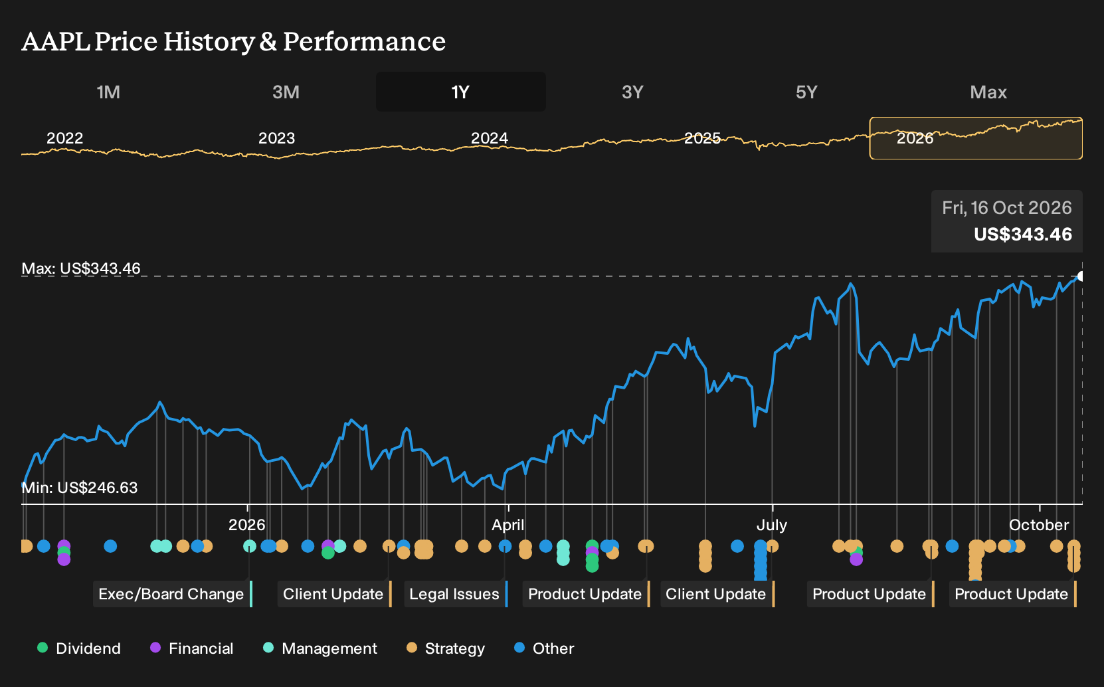This screenshot has width=1104, height=687.
Task: Toggle Other events in the legend
Action: (544, 648)
